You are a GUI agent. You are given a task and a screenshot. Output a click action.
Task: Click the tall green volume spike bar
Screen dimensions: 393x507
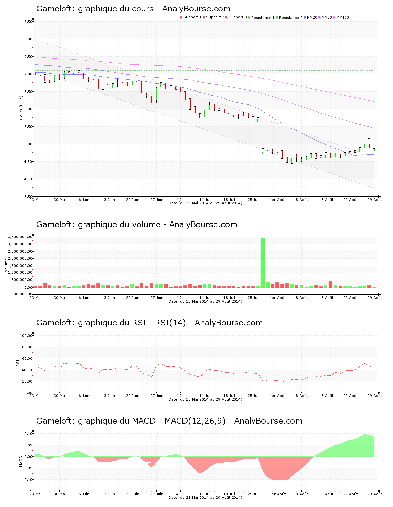(x=263, y=263)
